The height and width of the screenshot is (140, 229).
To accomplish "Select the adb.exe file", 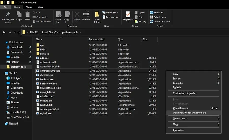I will point(44,58).
